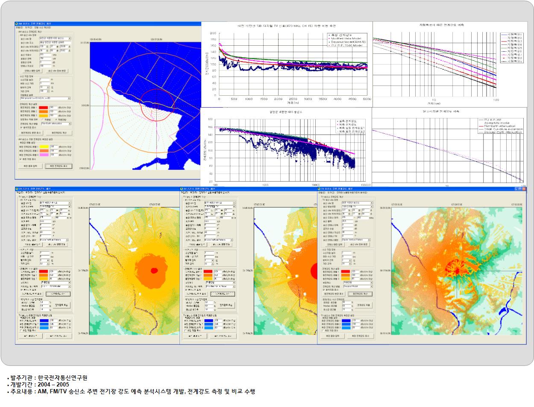Click 안테나 패턴 입력 button in right TV window

pyautogui.click(x=335, y=245)
